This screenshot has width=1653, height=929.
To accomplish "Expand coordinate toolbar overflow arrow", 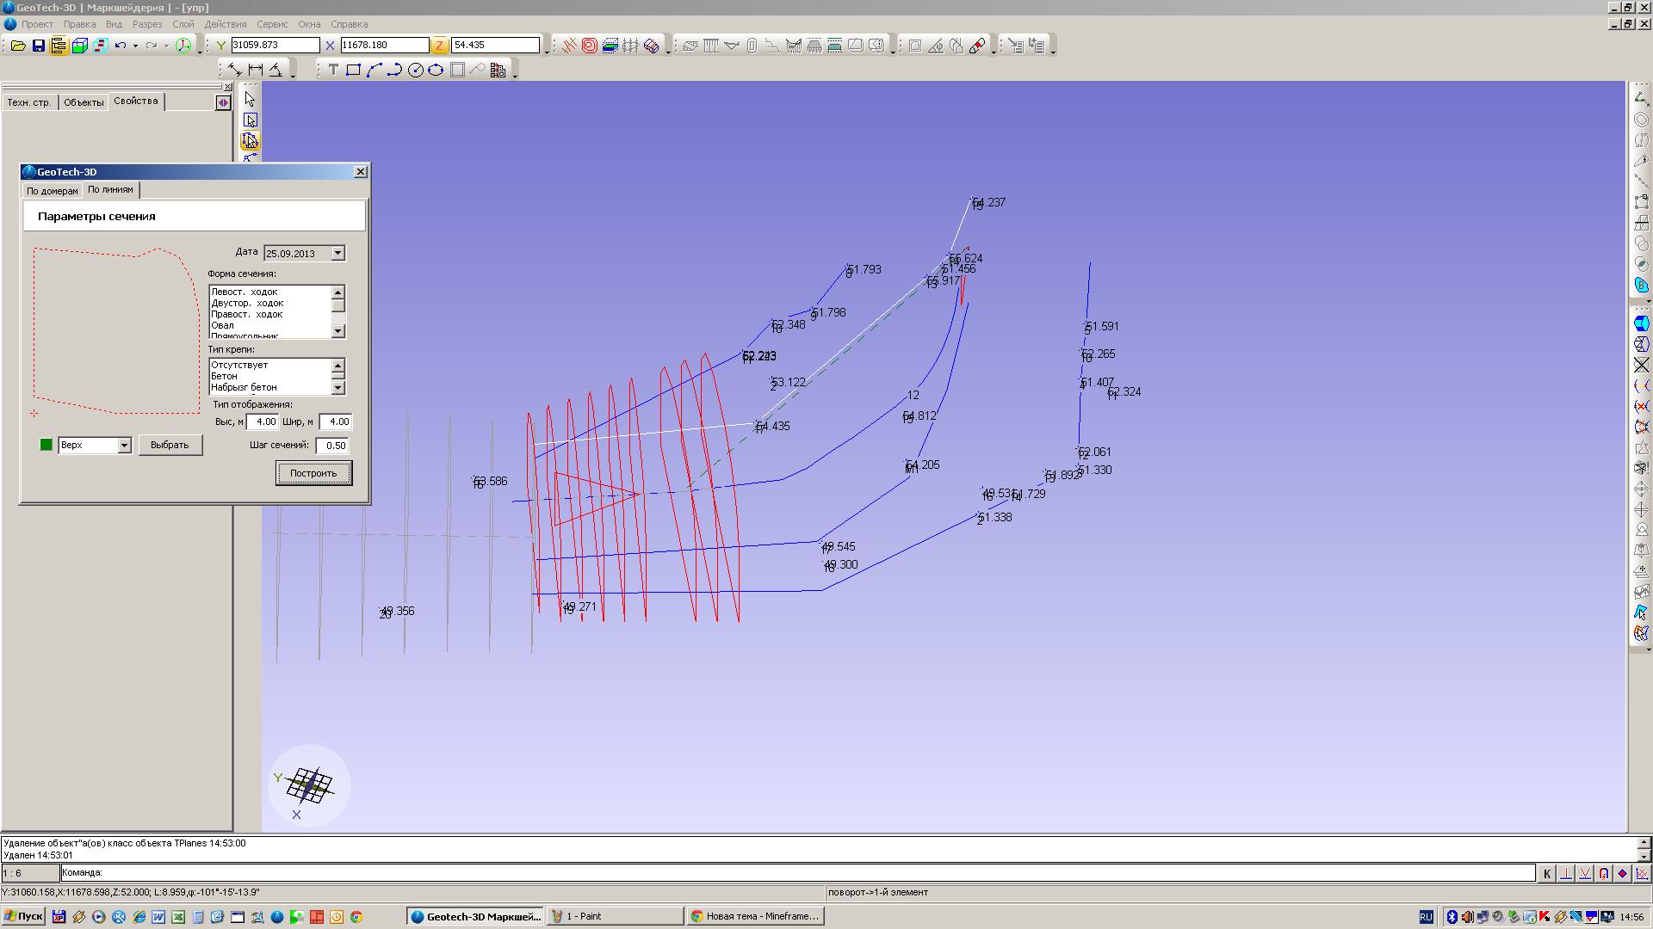I will [x=547, y=51].
